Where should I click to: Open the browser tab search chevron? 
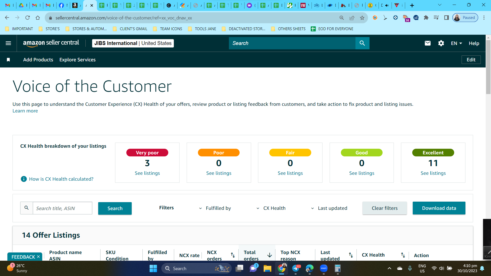[x=440, y=5]
